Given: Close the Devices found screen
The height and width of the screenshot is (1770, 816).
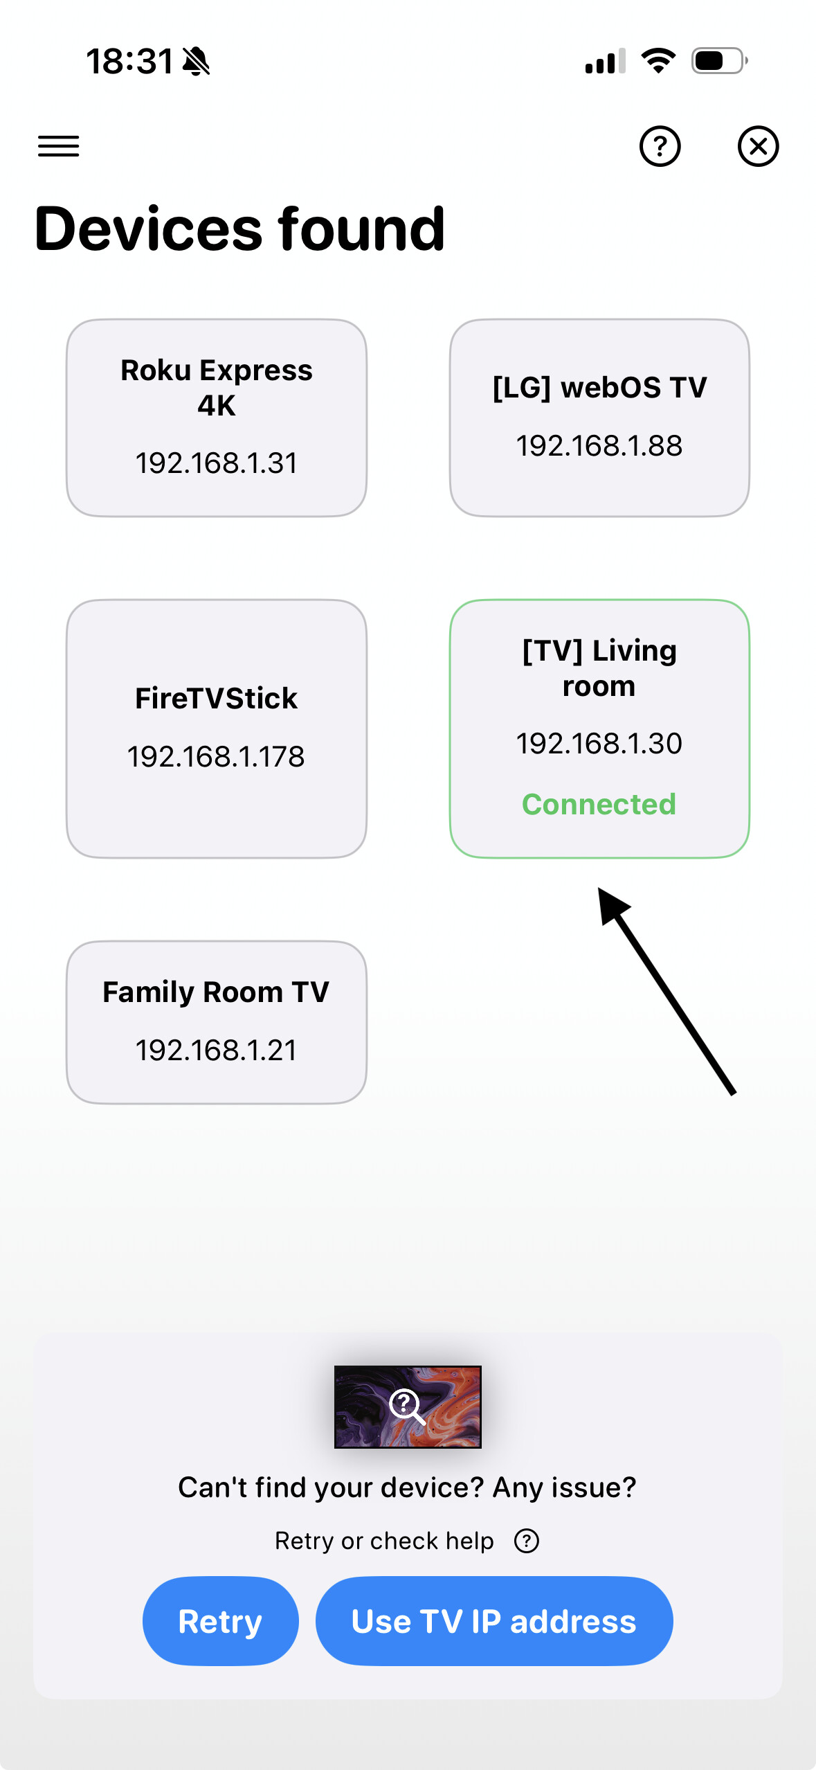Looking at the screenshot, I should 758,146.
